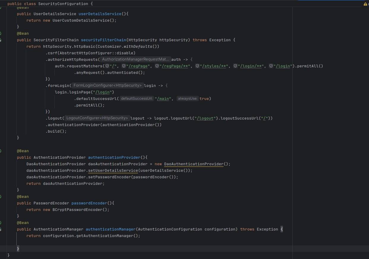This screenshot has width=369, height=259.
Task: Click the passwordEncoder method declaration name
Action: (x=89, y=203)
